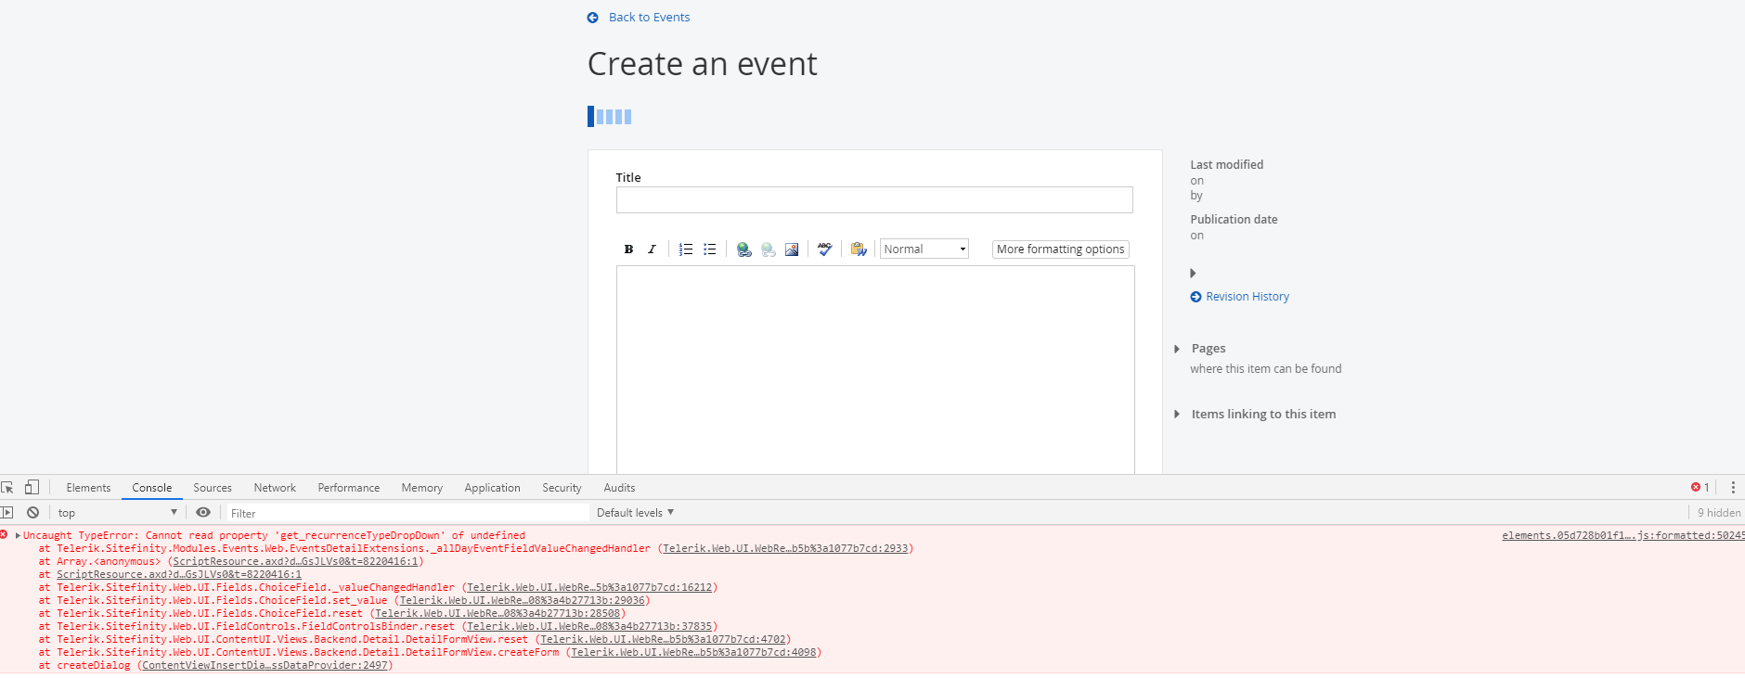The image size is (1745, 678).
Task: Switch to the Elements tab
Action: [88, 488]
